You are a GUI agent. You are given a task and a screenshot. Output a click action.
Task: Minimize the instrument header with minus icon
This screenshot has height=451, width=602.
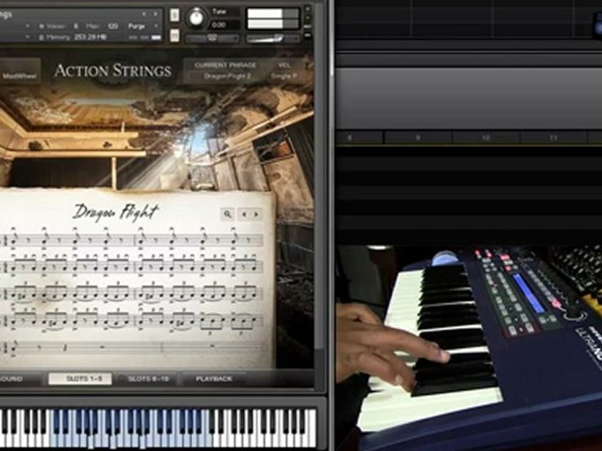307,18
